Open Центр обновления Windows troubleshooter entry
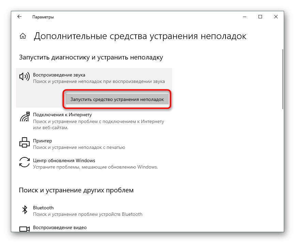 (x=64, y=160)
